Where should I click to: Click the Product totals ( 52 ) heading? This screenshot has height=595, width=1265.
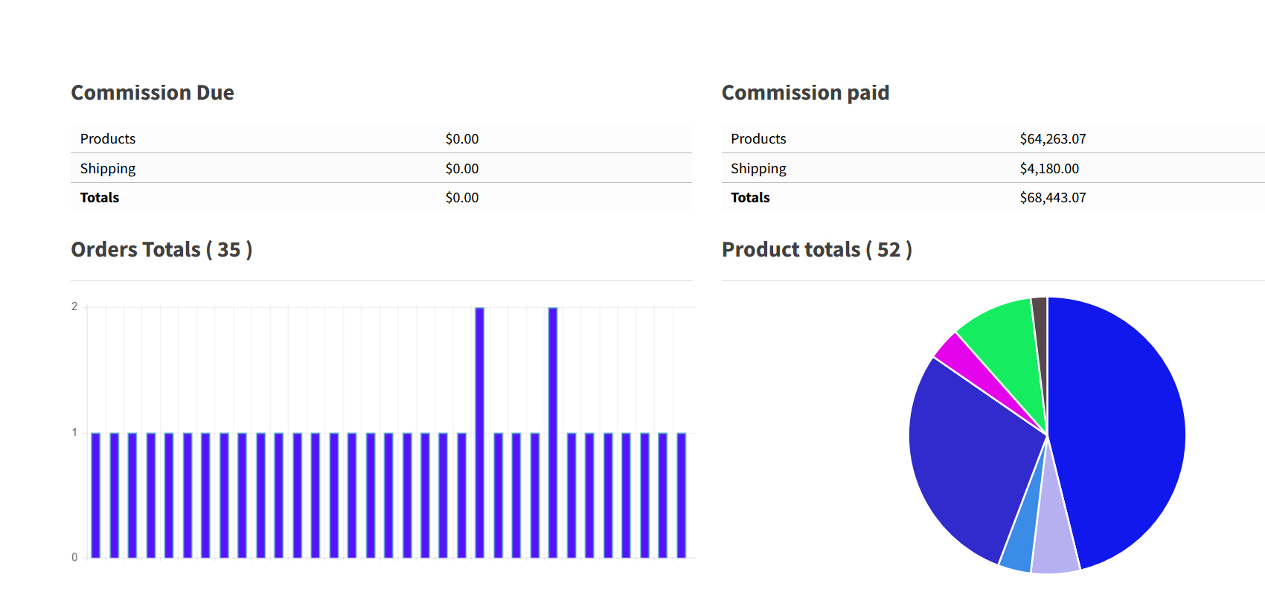(x=816, y=250)
